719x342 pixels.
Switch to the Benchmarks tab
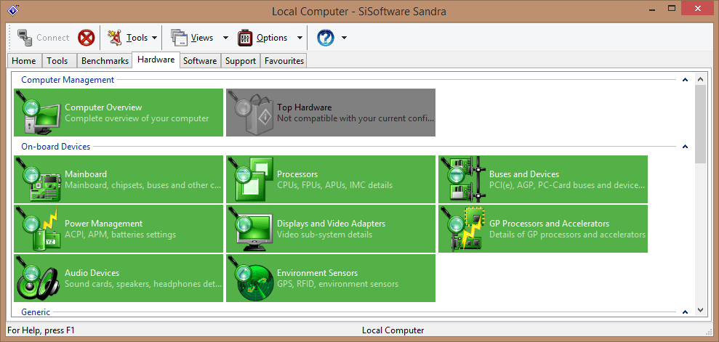(105, 60)
